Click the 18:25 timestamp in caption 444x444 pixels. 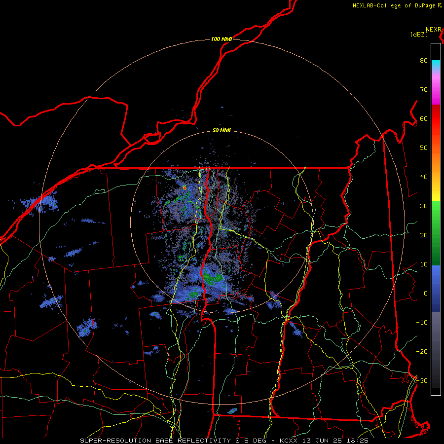[x=357, y=441]
